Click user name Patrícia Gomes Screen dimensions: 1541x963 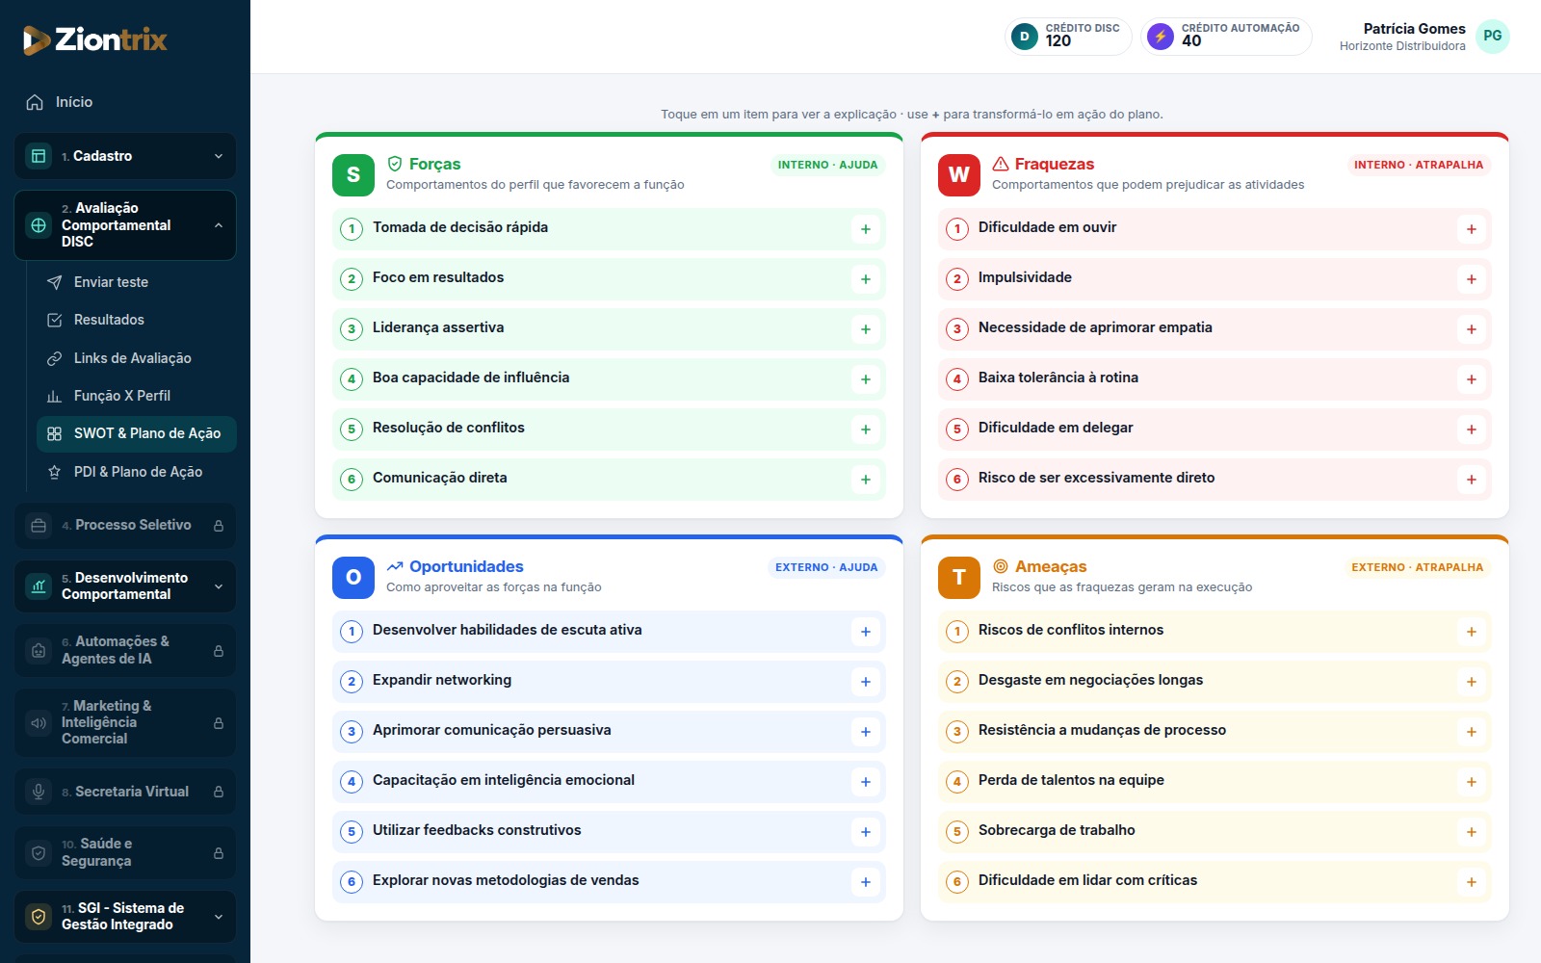click(1414, 29)
